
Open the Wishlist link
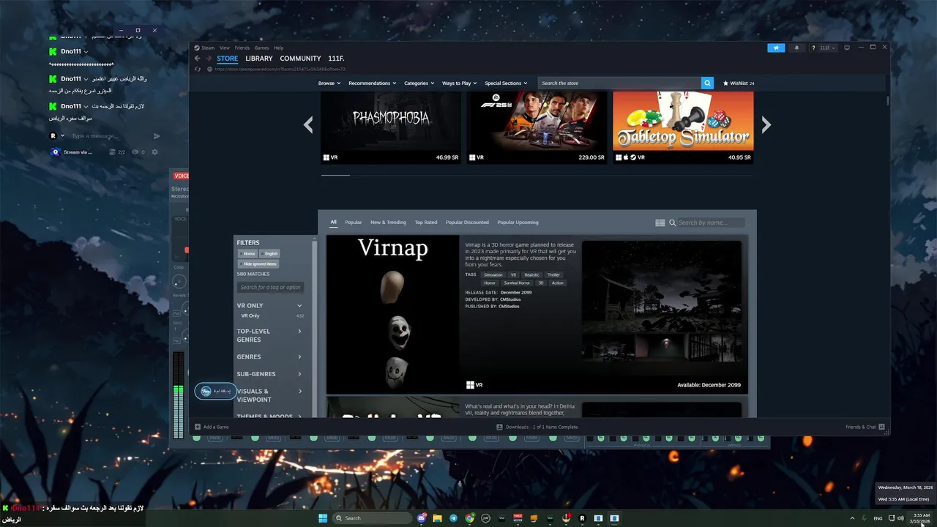coord(739,83)
